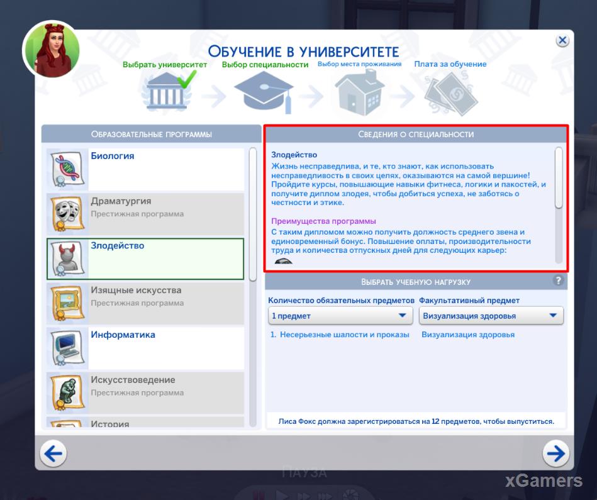Image resolution: width=597 pixels, height=500 pixels.
Task: Open the "1 предмет" core classes dropdown
Action: [x=340, y=316]
